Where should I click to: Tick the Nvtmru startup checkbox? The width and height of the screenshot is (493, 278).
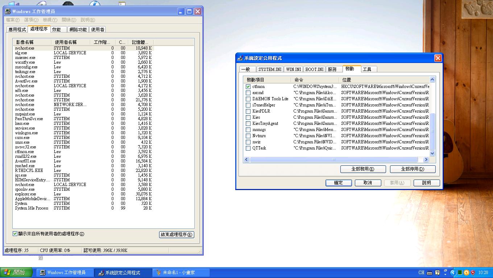tap(248, 136)
